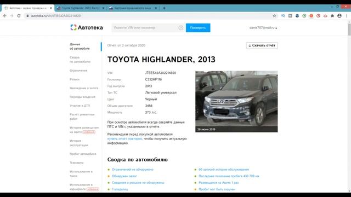Reload the Autoteka page

[19, 16]
